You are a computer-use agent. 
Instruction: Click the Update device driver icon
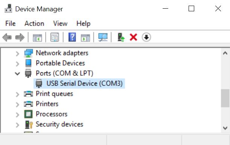tap(121, 37)
